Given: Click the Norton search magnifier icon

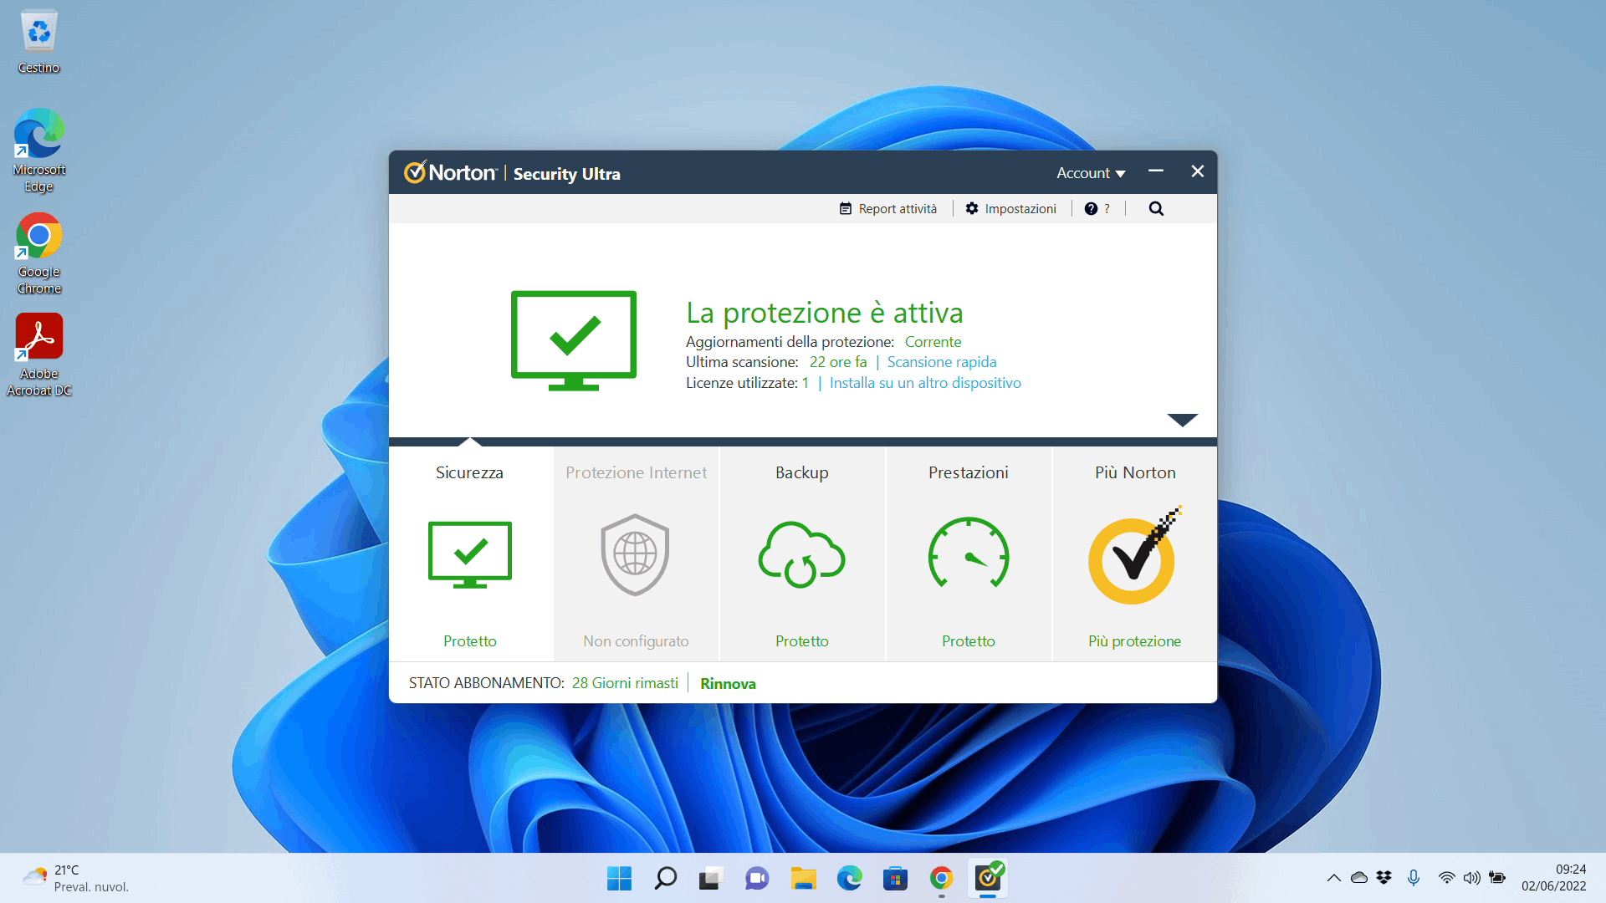Looking at the screenshot, I should point(1156,209).
